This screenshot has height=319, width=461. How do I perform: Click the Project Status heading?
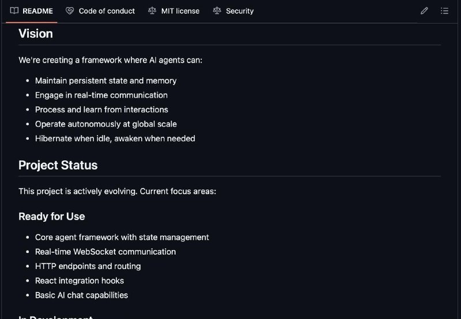(58, 165)
